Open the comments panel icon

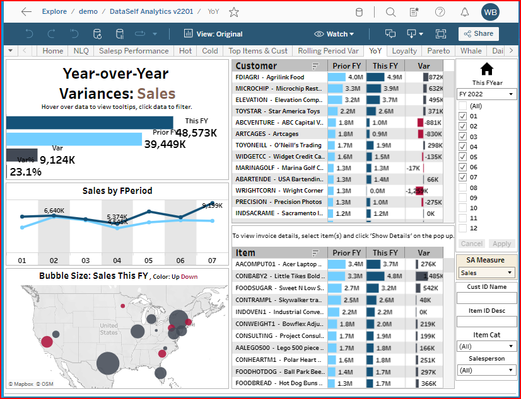click(x=390, y=34)
